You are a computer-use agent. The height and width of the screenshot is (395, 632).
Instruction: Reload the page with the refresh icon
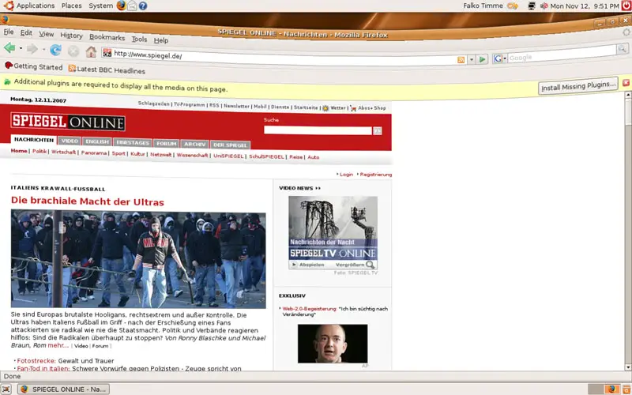(x=55, y=51)
